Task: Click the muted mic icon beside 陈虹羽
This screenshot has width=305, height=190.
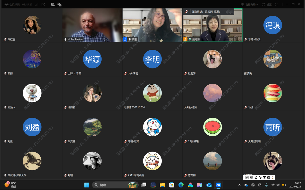Action: 5,39
